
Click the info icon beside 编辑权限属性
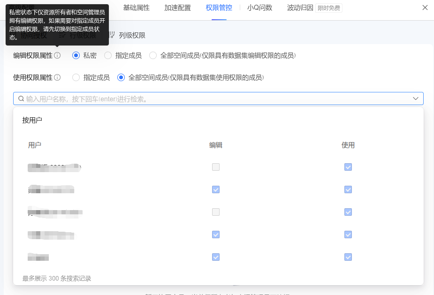[57, 55]
